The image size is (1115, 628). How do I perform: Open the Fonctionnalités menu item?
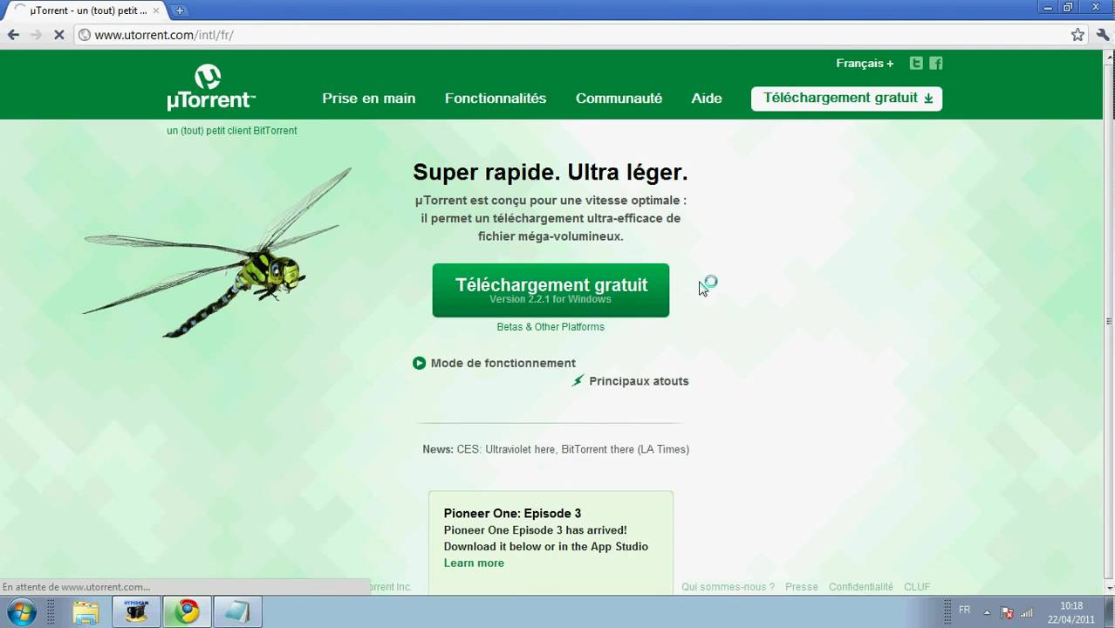coord(496,99)
